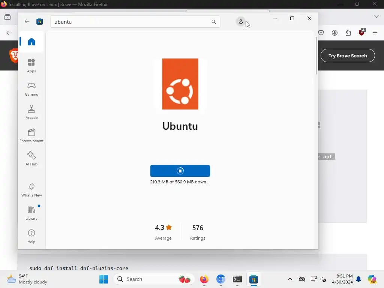
Task: Open the Arcade section in the Store
Action: pyautogui.click(x=31, y=112)
